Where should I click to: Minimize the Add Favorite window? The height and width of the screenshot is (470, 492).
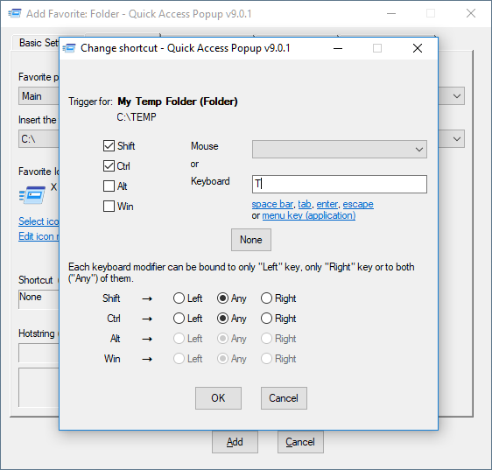pos(391,13)
